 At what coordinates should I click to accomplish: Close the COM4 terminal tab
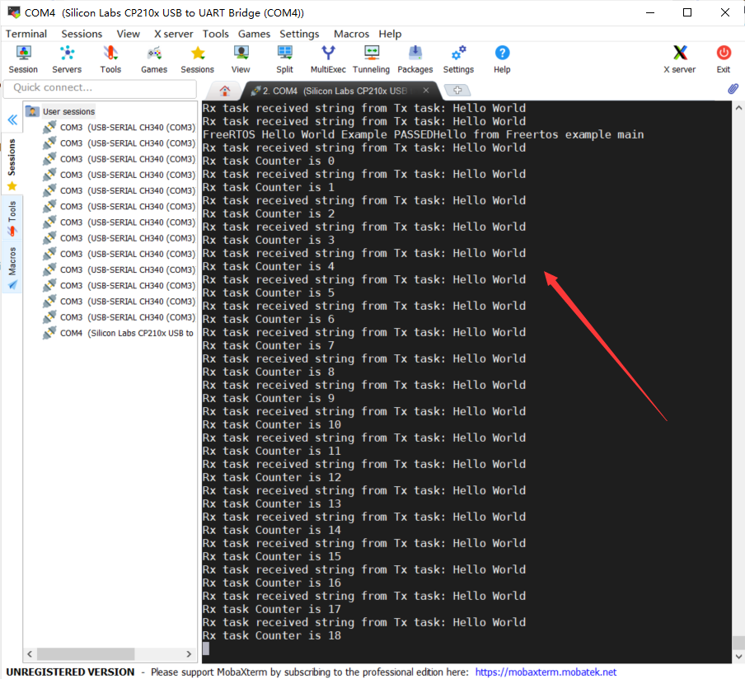[426, 91]
